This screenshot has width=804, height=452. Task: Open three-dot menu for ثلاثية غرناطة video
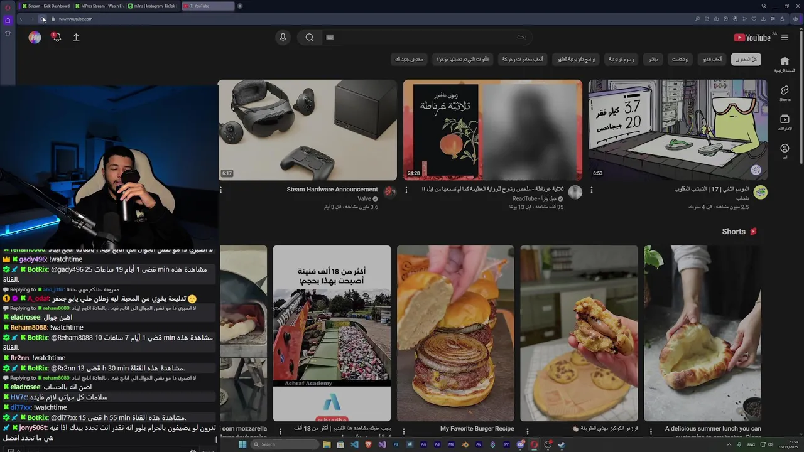(x=406, y=190)
